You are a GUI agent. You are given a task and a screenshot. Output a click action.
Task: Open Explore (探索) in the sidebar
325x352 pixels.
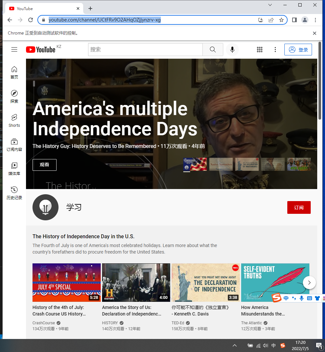coord(14,96)
